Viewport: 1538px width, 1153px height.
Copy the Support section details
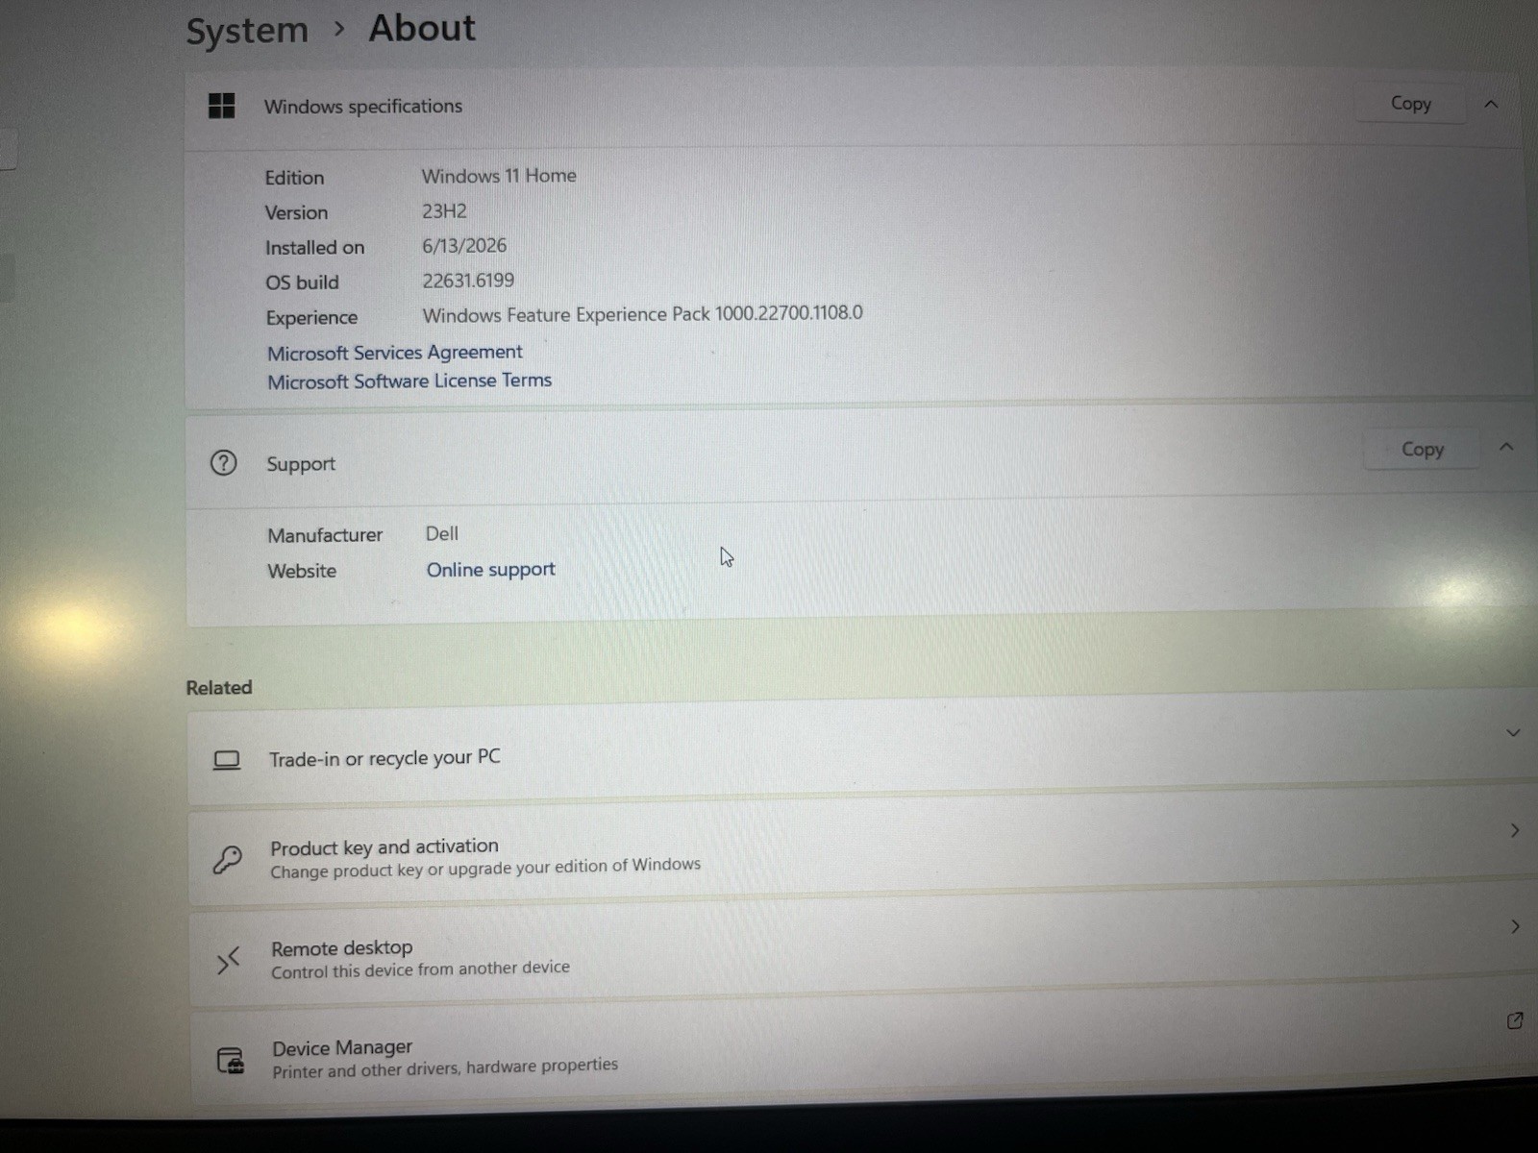(x=1422, y=449)
